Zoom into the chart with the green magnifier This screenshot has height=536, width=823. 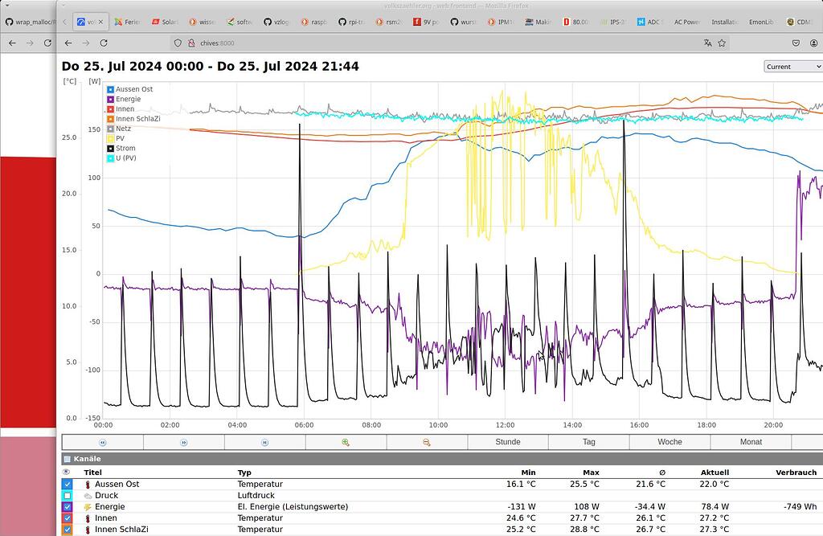(x=344, y=441)
